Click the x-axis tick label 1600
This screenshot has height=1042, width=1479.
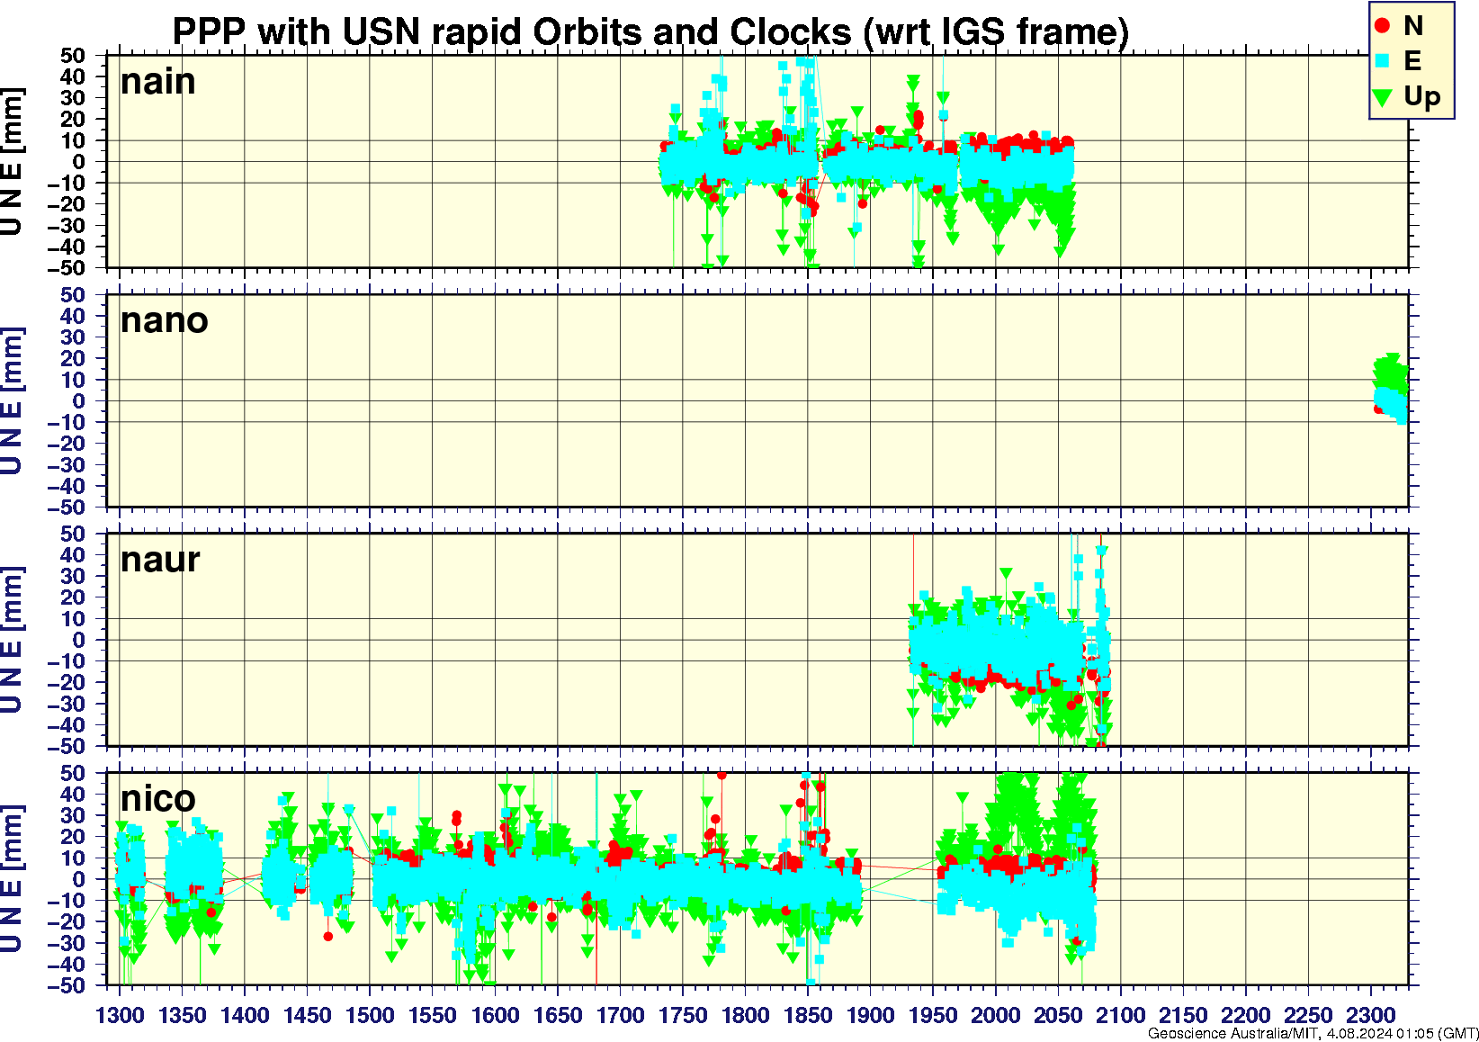pos(495,1015)
